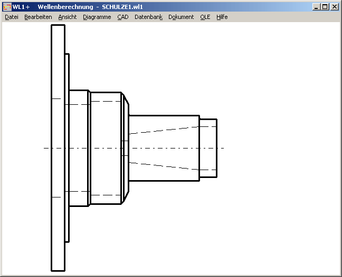Expand the Dokument menu
The width and height of the screenshot is (342, 277).
tap(181, 17)
